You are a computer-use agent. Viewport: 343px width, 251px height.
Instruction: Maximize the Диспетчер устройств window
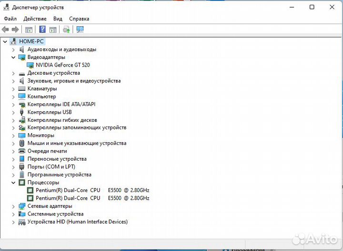312,7
